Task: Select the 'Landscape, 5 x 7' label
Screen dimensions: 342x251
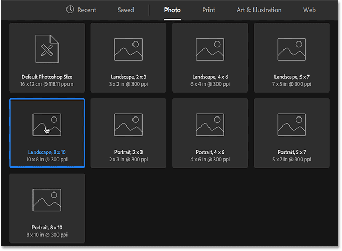Action: click(291, 77)
